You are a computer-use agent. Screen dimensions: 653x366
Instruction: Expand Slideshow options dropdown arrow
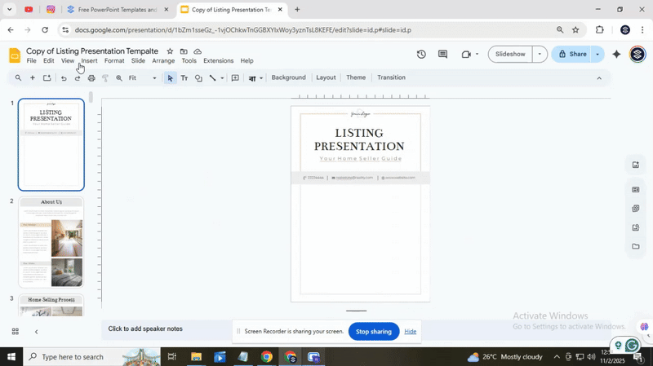tap(539, 55)
